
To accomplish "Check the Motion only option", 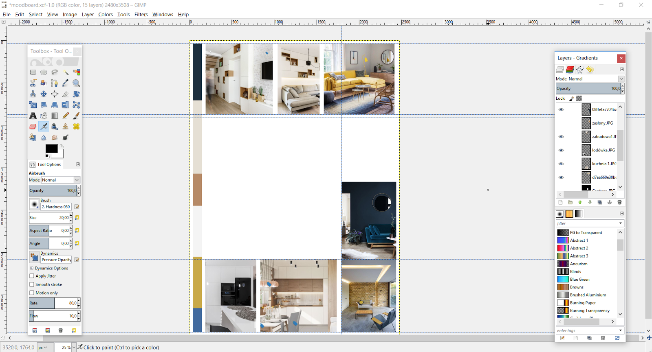I will click(x=32, y=293).
